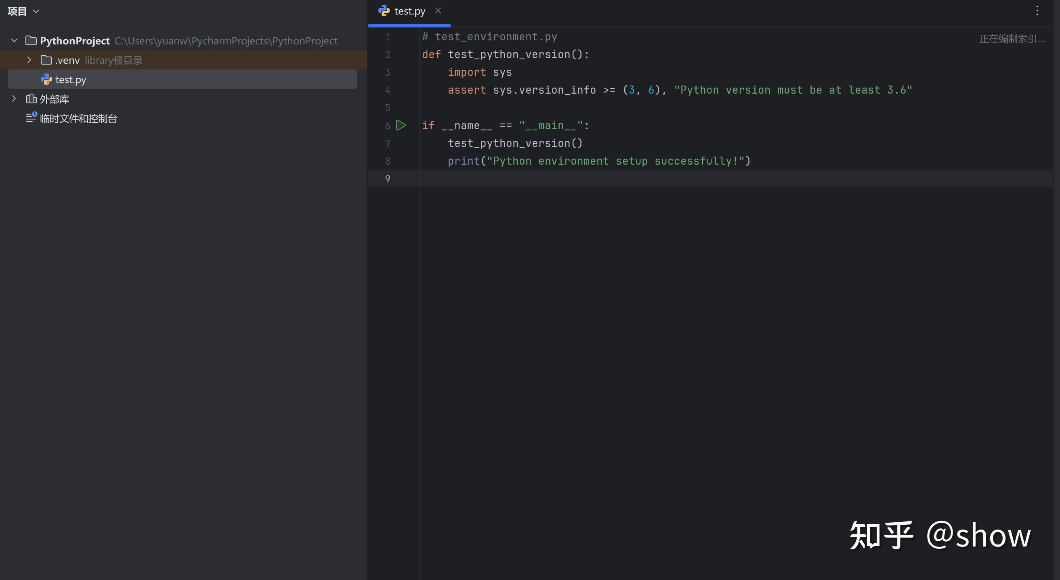Place cursor on empty line 9
Image resolution: width=1060 pixels, height=580 pixels.
(x=736, y=178)
